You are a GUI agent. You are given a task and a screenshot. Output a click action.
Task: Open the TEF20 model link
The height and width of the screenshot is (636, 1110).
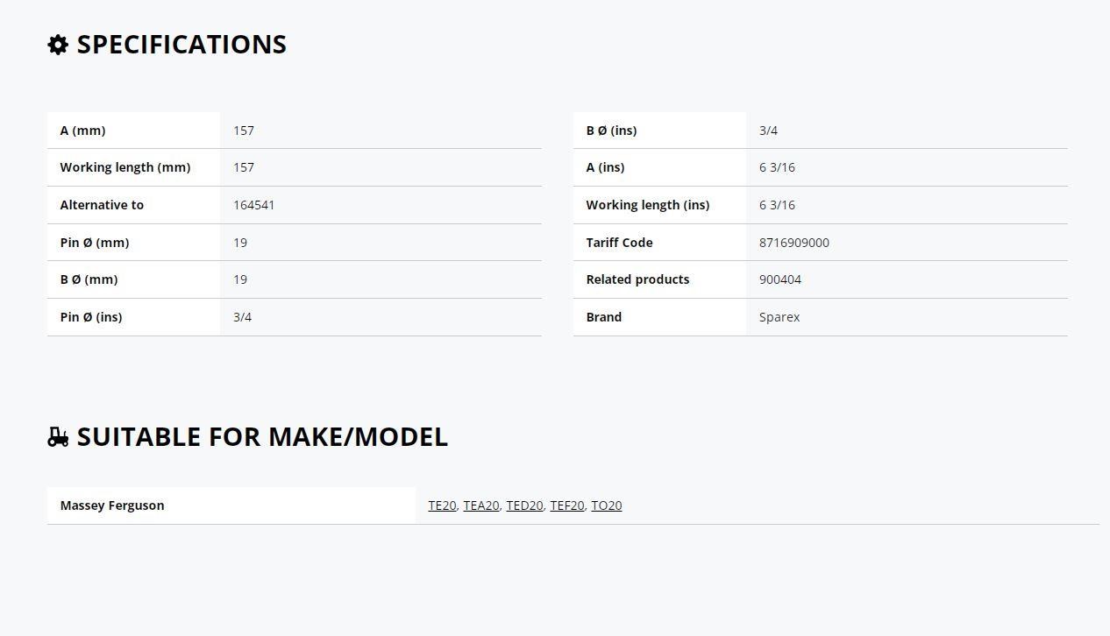tap(567, 505)
